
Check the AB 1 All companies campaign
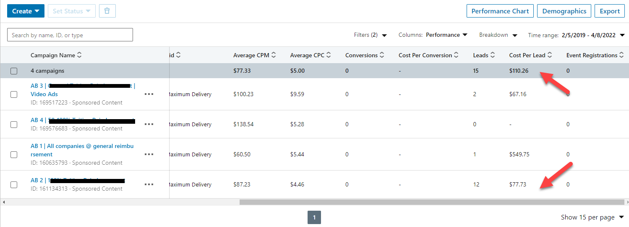pyautogui.click(x=14, y=155)
